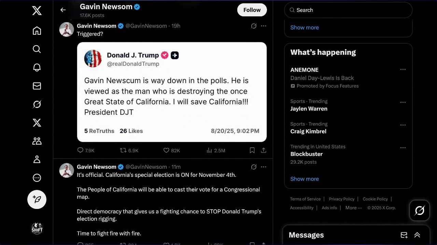Open Notifications bell icon
This screenshot has width=437, height=245.
click(x=37, y=67)
